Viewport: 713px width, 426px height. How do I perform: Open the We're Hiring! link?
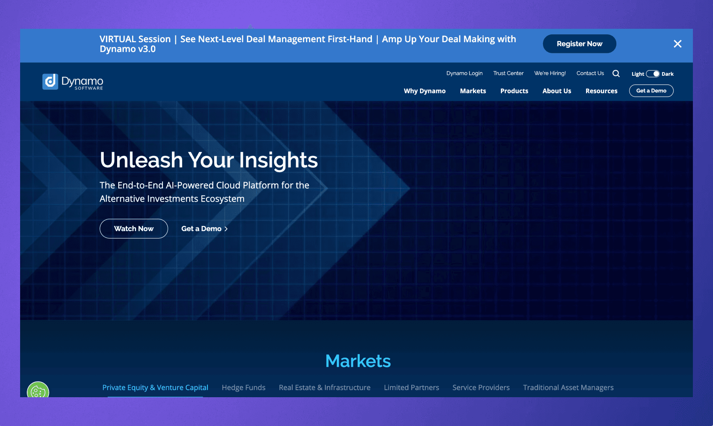(550, 73)
